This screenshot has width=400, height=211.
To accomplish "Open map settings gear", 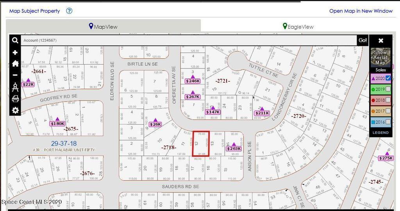I will tap(15, 110).
